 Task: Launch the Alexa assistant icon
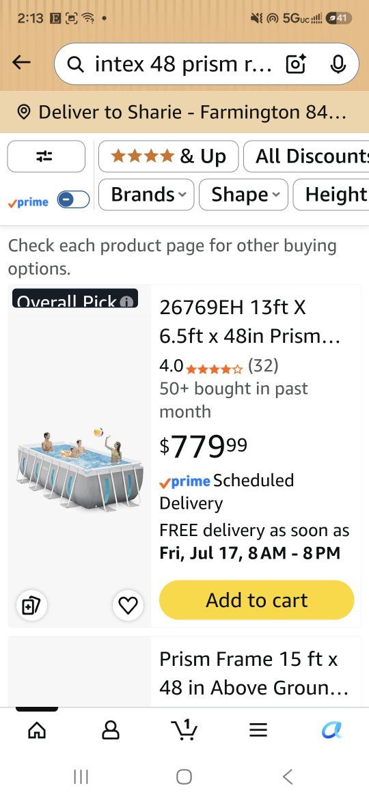tap(332, 730)
